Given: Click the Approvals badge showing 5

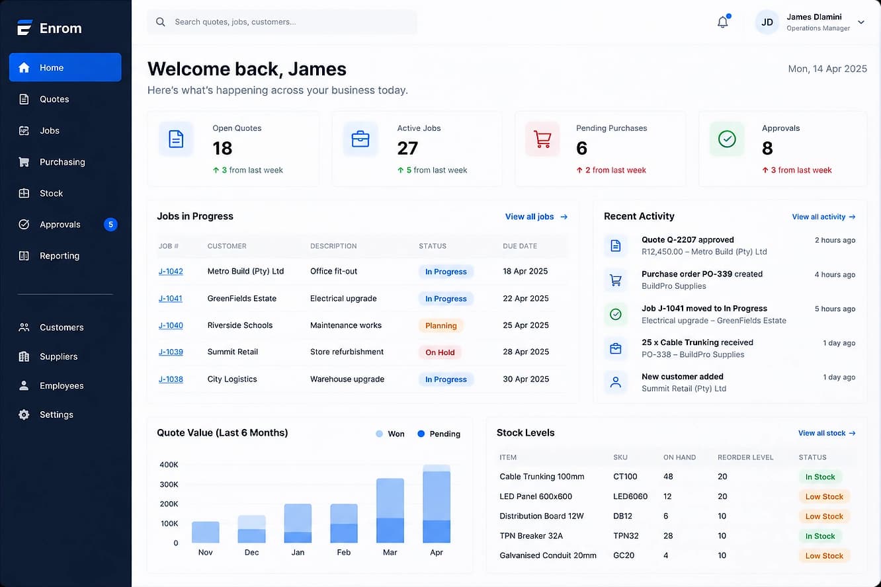Looking at the screenshot, I should (110, 225).
